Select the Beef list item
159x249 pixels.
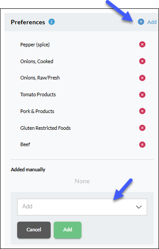point(25,144)
